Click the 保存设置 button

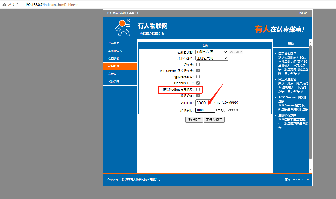pos(194,120)
